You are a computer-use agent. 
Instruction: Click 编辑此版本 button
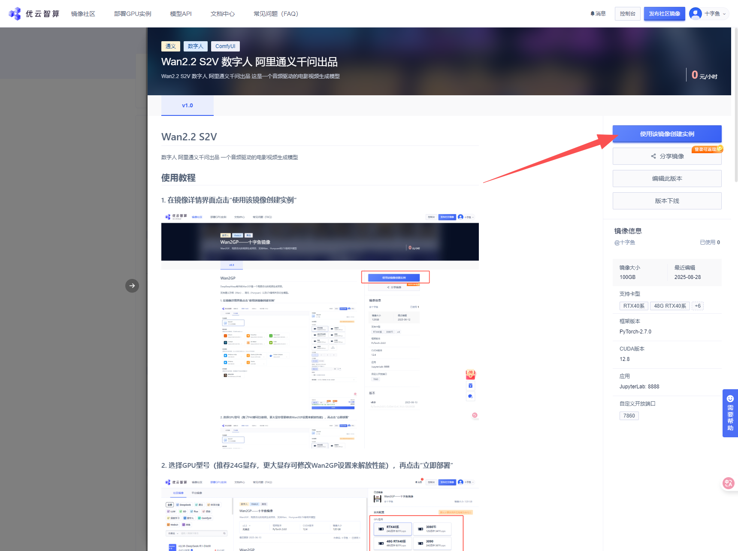(667, 179)
